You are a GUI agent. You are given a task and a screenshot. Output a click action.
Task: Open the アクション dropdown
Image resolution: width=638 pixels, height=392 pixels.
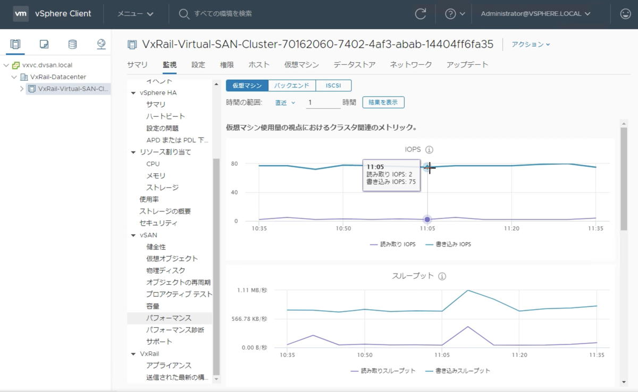pyautogui.click(x=531, y=45)
